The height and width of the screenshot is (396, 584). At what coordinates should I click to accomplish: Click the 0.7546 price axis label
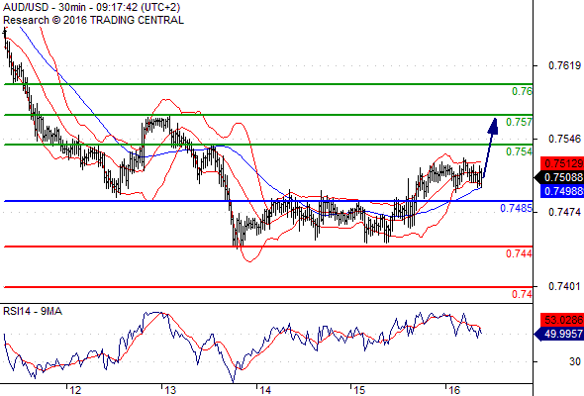click(564, 139)
